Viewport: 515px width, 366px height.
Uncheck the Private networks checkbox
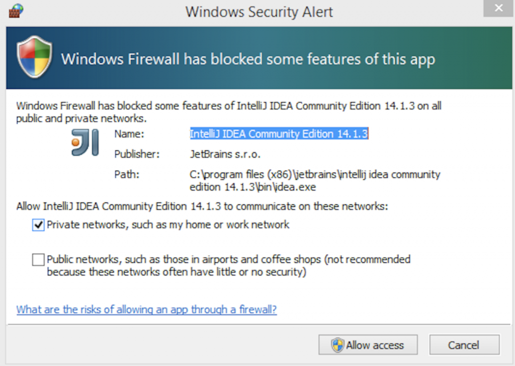(38, 225)
